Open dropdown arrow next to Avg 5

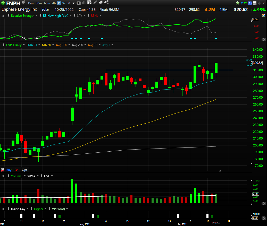coord(112,45)
